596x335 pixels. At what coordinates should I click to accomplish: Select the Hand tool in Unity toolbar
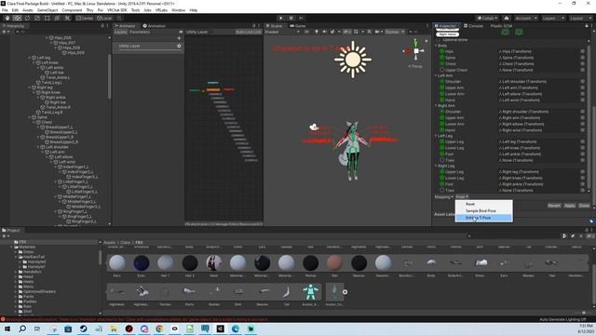(x=7, y=18)
